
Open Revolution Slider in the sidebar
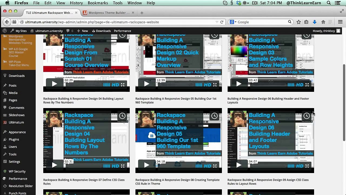click(x=21, y=186)
